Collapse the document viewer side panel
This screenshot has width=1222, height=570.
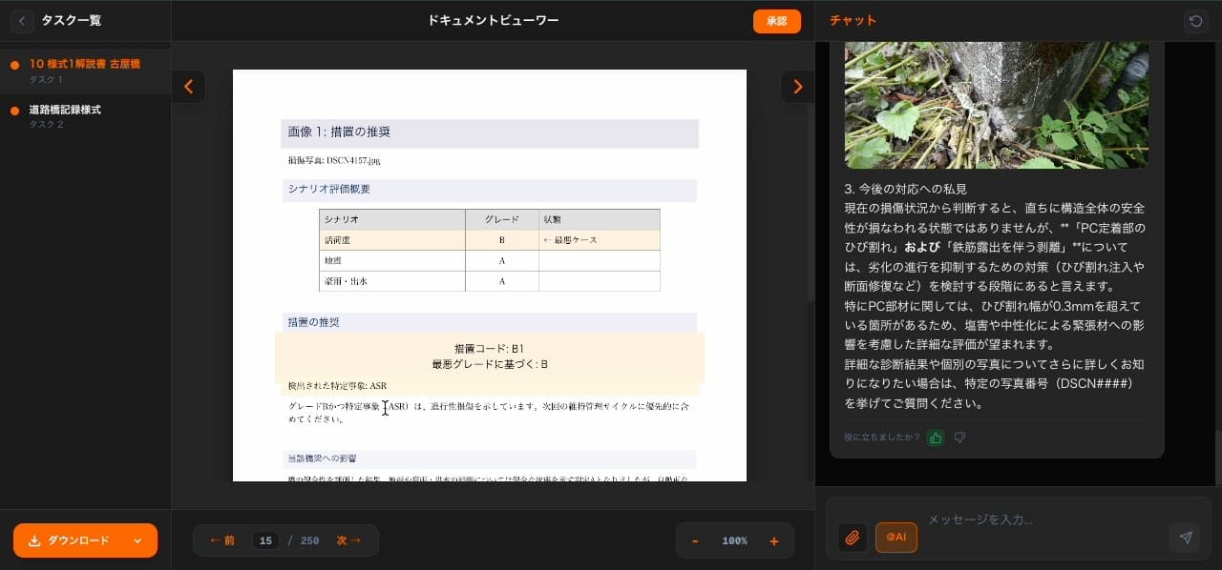189,87
